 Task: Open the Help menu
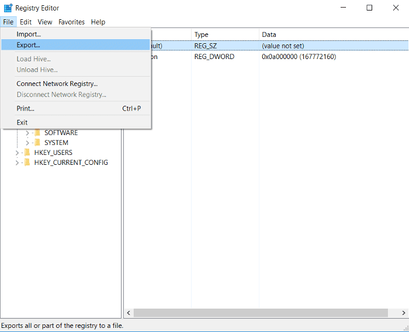pos(98,22)
